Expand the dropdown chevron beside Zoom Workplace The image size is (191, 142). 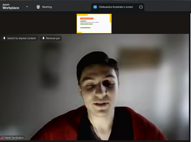pyautogui.click(x=27, y=7)
